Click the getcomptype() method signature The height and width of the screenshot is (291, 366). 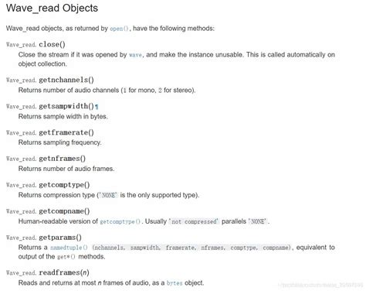(x=48, y=185)
